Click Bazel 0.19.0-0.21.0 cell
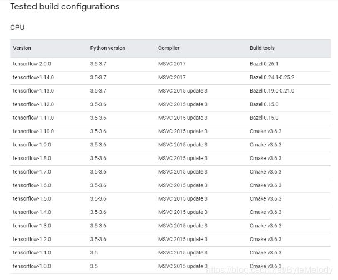 point(272,91)
